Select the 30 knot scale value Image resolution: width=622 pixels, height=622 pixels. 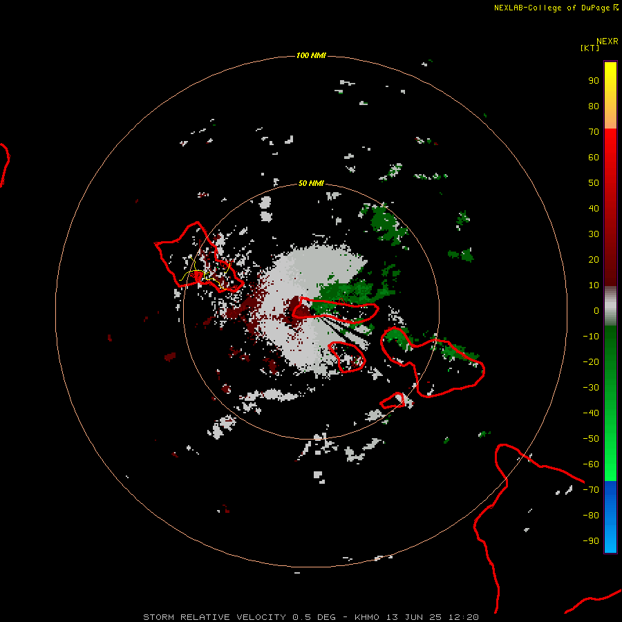(594, 234)
